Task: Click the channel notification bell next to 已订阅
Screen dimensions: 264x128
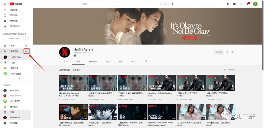Action: [x=227, y=52]
